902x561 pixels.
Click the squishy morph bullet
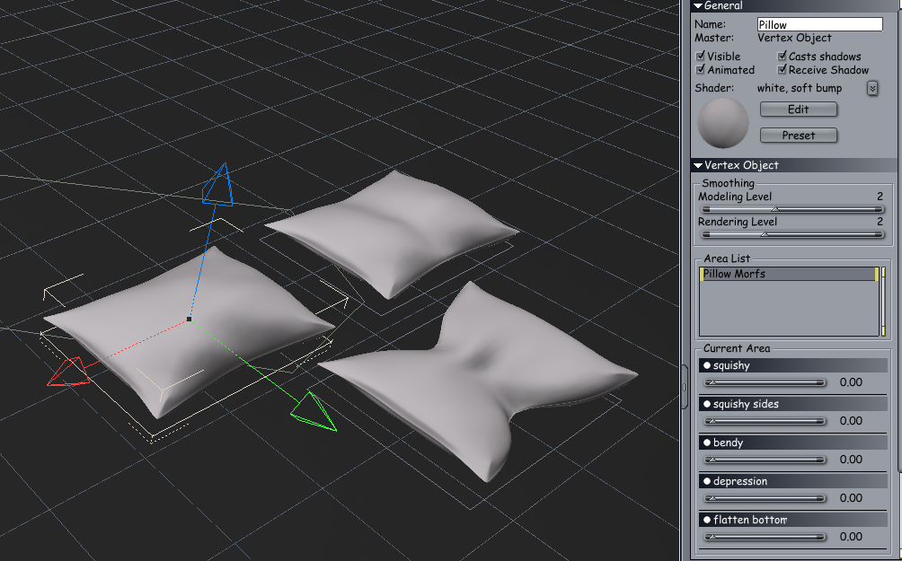707,365
